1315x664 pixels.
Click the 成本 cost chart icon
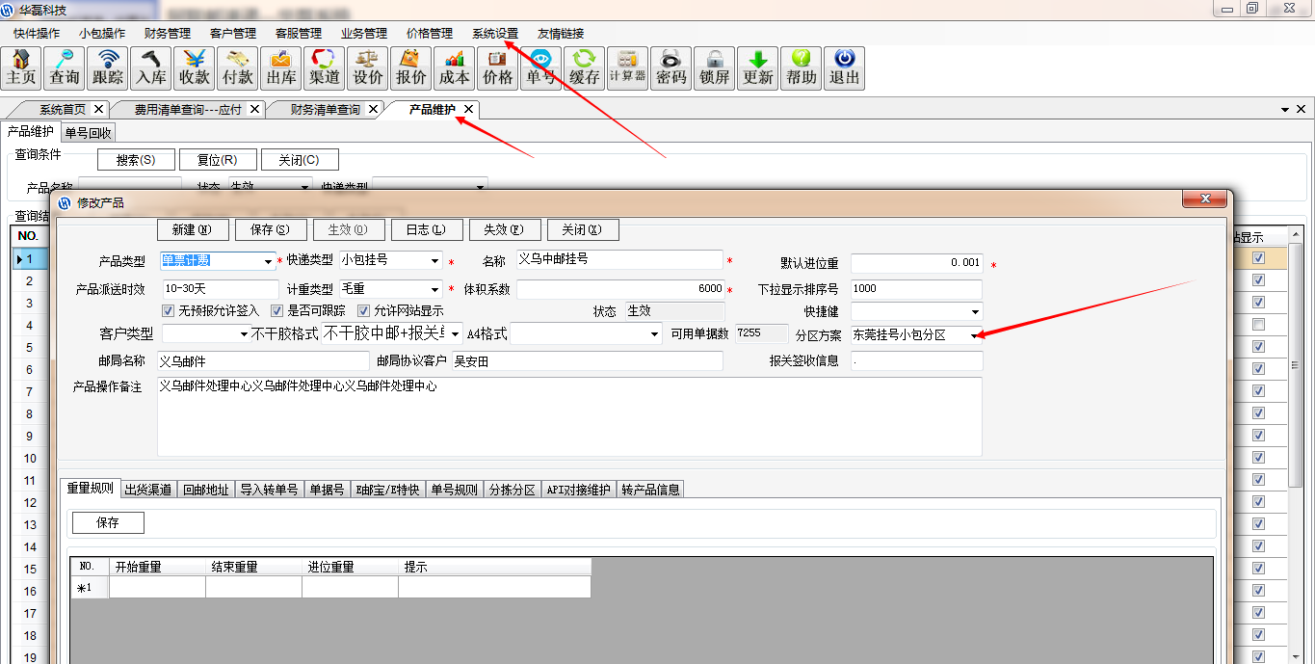455,68
